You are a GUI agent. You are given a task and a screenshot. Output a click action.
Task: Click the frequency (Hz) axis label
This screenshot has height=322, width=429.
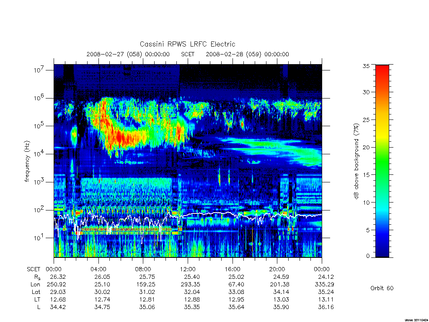point(27,161)
